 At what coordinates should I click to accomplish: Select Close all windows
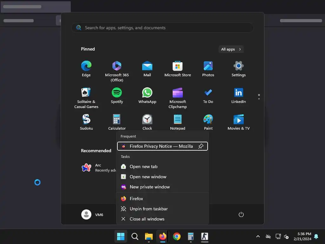click(x=162, y=219)
